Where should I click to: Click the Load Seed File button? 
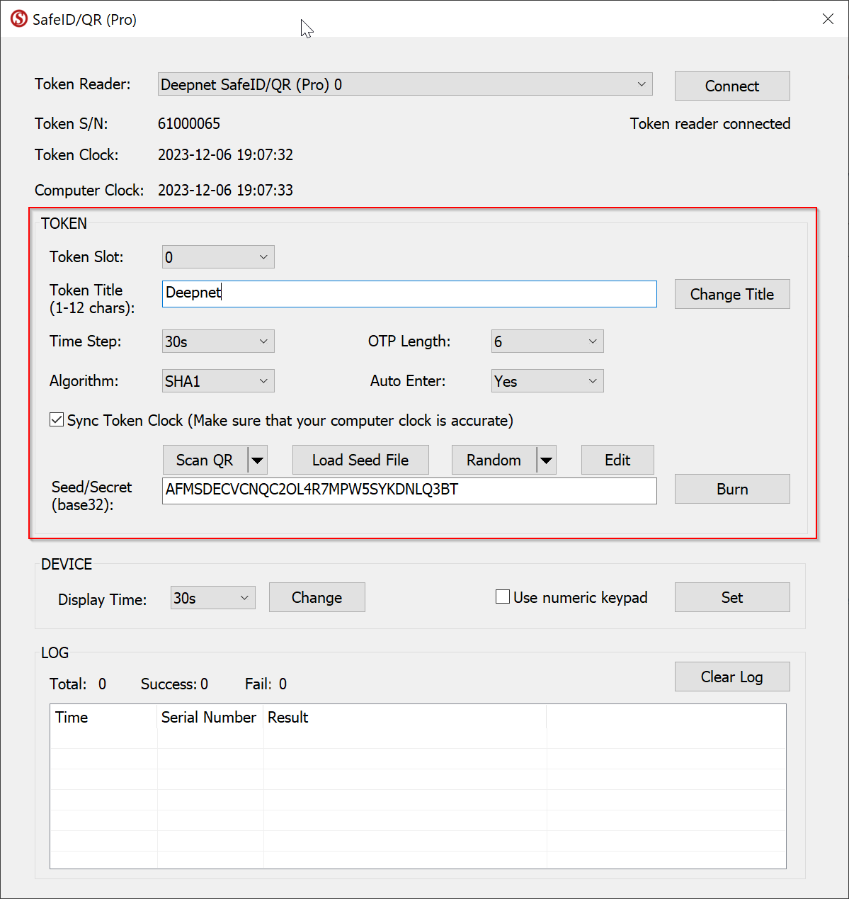tap(360, 460)
